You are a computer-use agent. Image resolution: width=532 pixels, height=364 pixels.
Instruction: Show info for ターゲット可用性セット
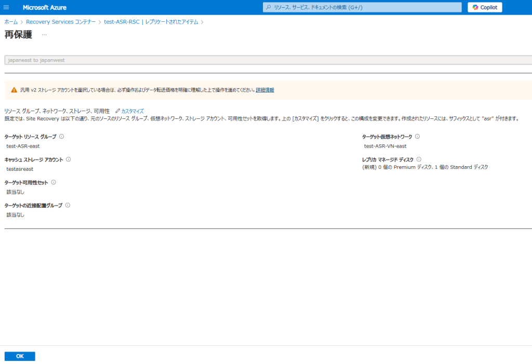(54, 182)
